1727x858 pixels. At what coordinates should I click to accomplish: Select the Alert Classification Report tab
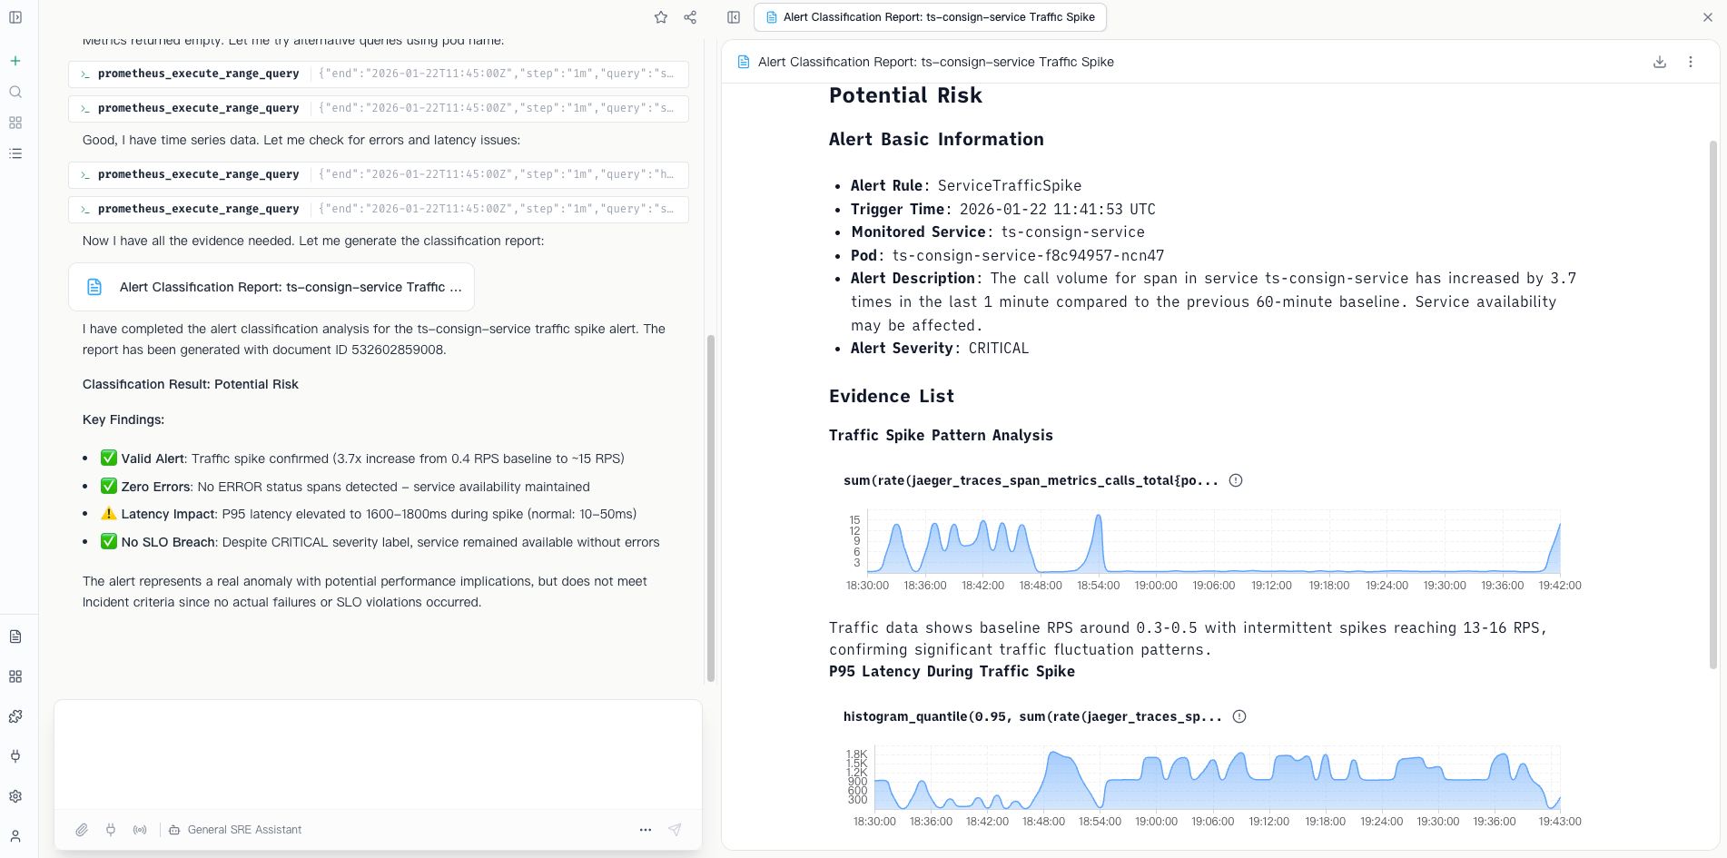(931, 17)
